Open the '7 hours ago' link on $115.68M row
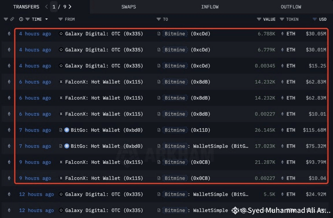Viewport: 333px width, 218px height. pyautogui.click(x=35, y=130)
